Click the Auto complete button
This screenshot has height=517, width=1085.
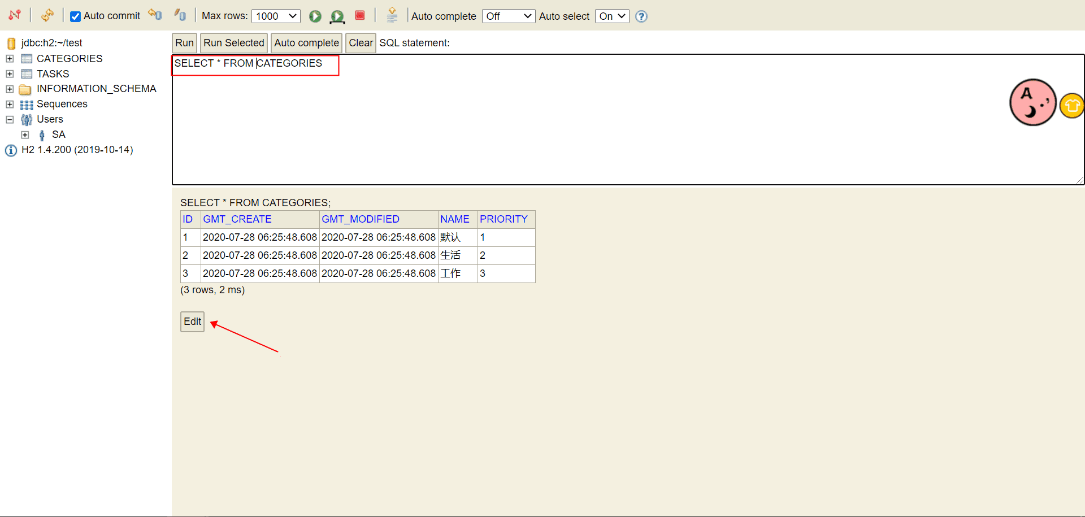pyautogui.click(x=307, y=43)
